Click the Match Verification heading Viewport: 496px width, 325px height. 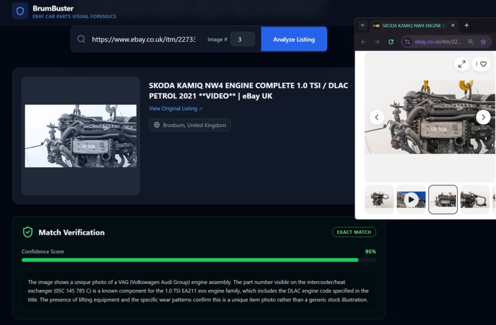tap(71, 232)
